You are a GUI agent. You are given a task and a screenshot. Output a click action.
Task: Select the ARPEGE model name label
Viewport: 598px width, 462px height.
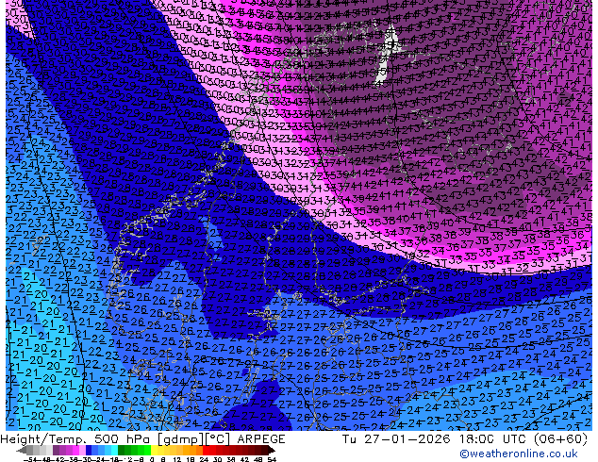point(261,439)
